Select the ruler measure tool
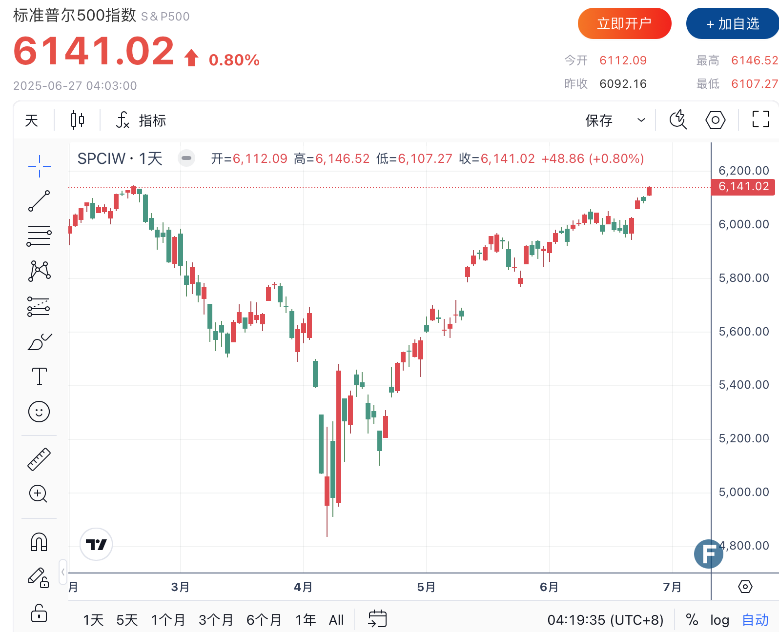 (x=39, y=459)
